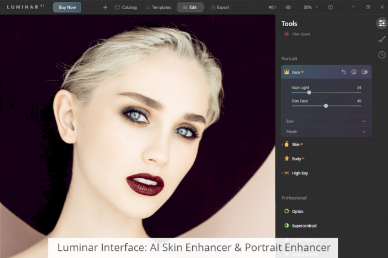Minimize the Luminar window
The height and width of the screenshot is (258, 388).
coord(353,7)
